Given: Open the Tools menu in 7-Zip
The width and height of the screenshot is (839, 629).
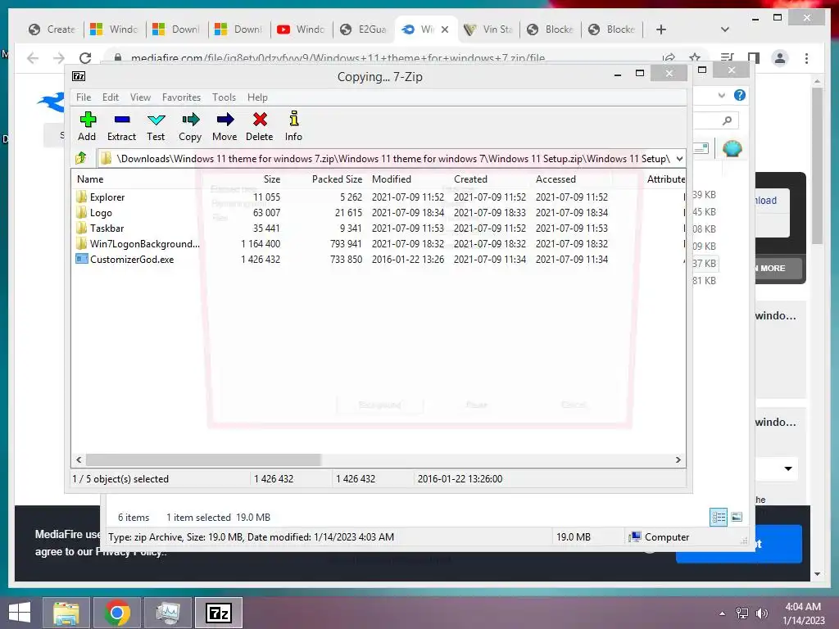Looking at the screenshot, I should (x=224, y=97).
